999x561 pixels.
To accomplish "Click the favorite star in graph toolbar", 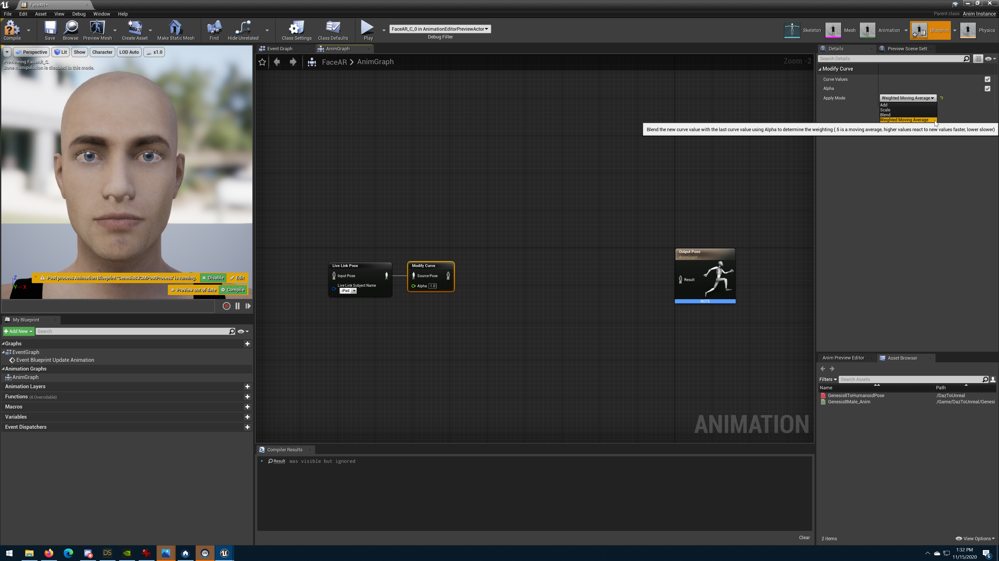I will (x=262, y=62).
